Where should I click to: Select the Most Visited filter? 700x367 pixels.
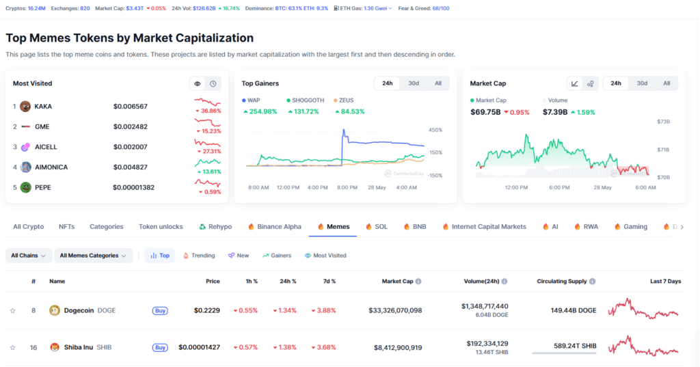(x=325, y=256)
